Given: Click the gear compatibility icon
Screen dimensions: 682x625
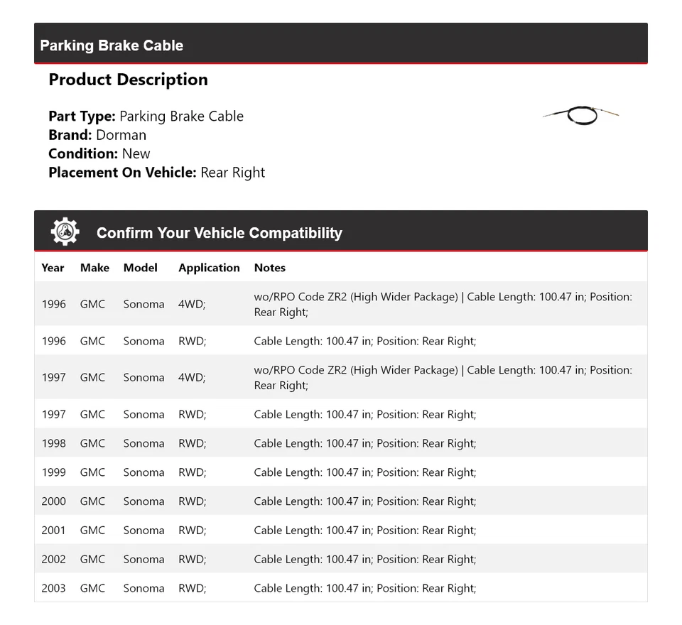Looking at the screenshot, I should point(65,232).
